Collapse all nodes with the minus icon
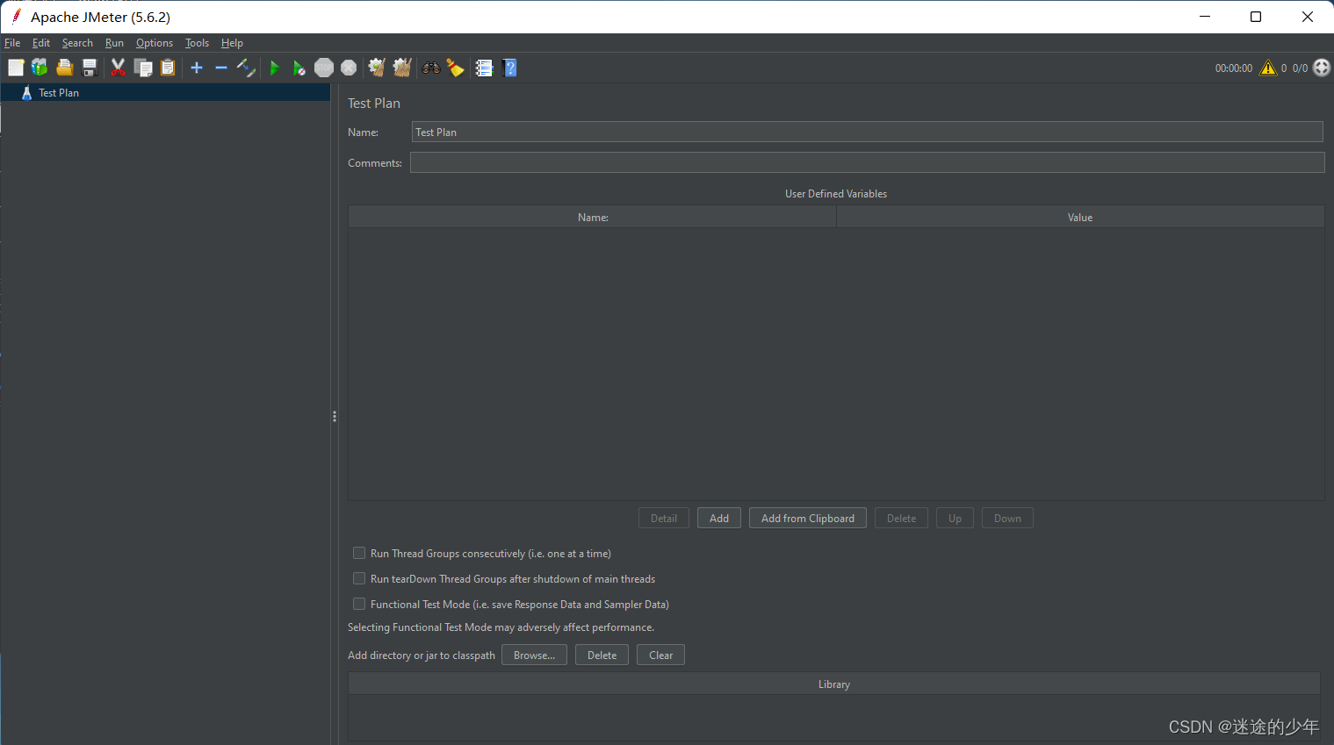1334x745 pixels. click(x=221, y=68)
